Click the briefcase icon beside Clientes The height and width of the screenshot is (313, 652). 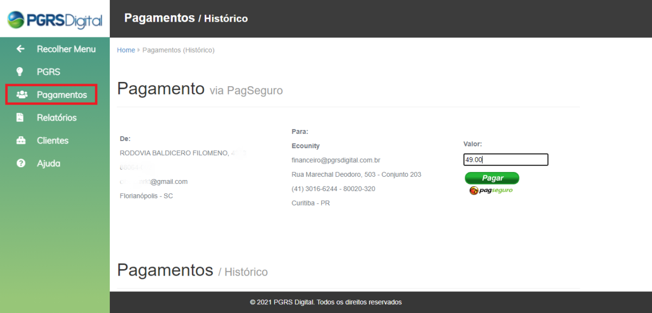21,140
